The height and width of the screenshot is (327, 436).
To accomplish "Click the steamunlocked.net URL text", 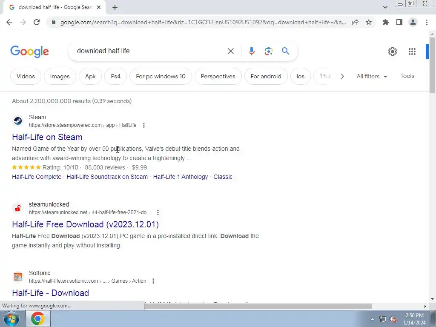I will coord(90,212).
